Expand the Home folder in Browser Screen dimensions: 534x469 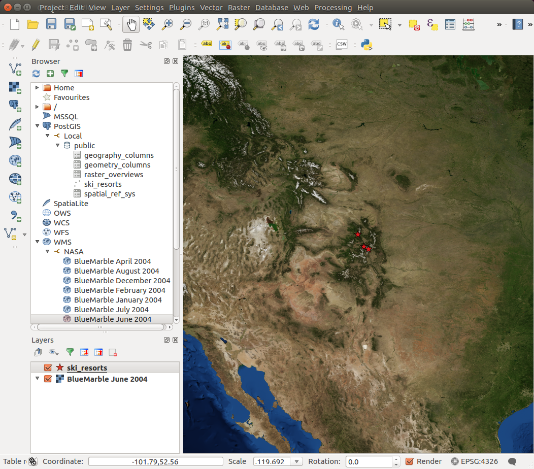(37, 88)
